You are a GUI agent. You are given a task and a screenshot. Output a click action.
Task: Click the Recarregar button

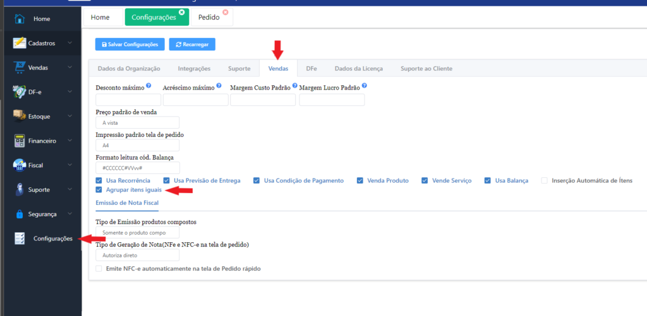coord(192,44)
